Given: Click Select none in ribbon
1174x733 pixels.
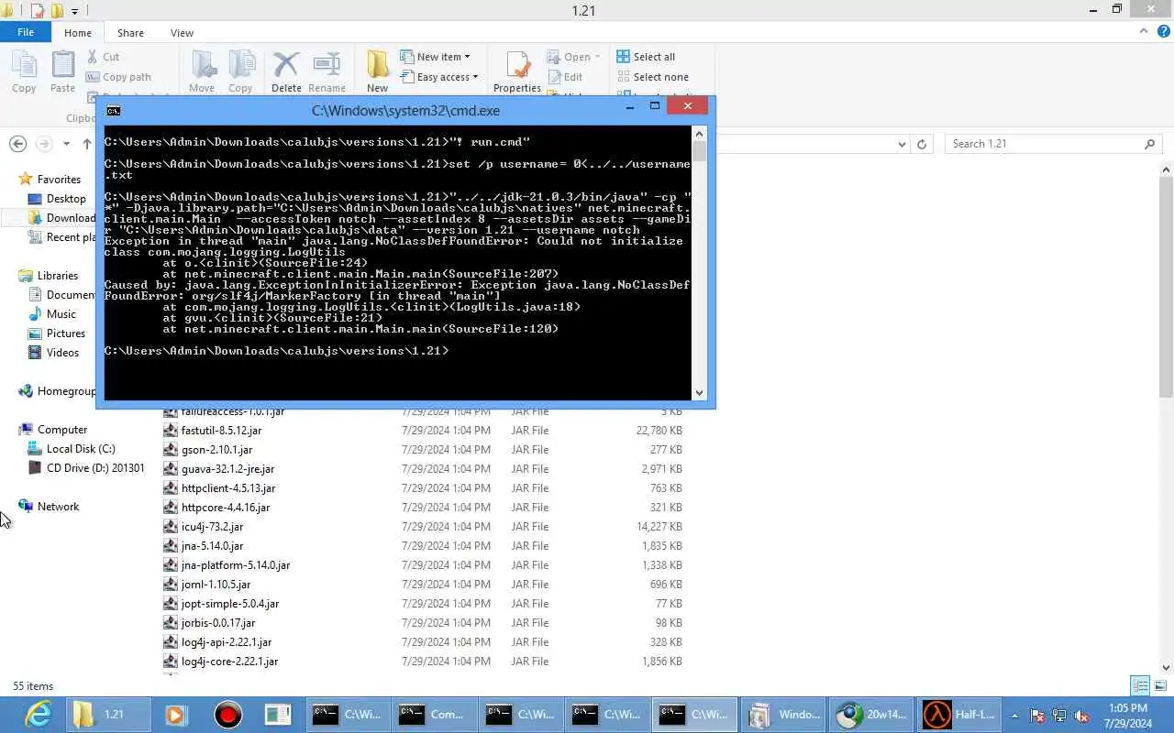Looking at the screenshot, I should click(x=652, y=77).
